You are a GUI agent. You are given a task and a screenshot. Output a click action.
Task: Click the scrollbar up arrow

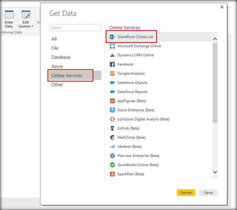click(215, 39)
